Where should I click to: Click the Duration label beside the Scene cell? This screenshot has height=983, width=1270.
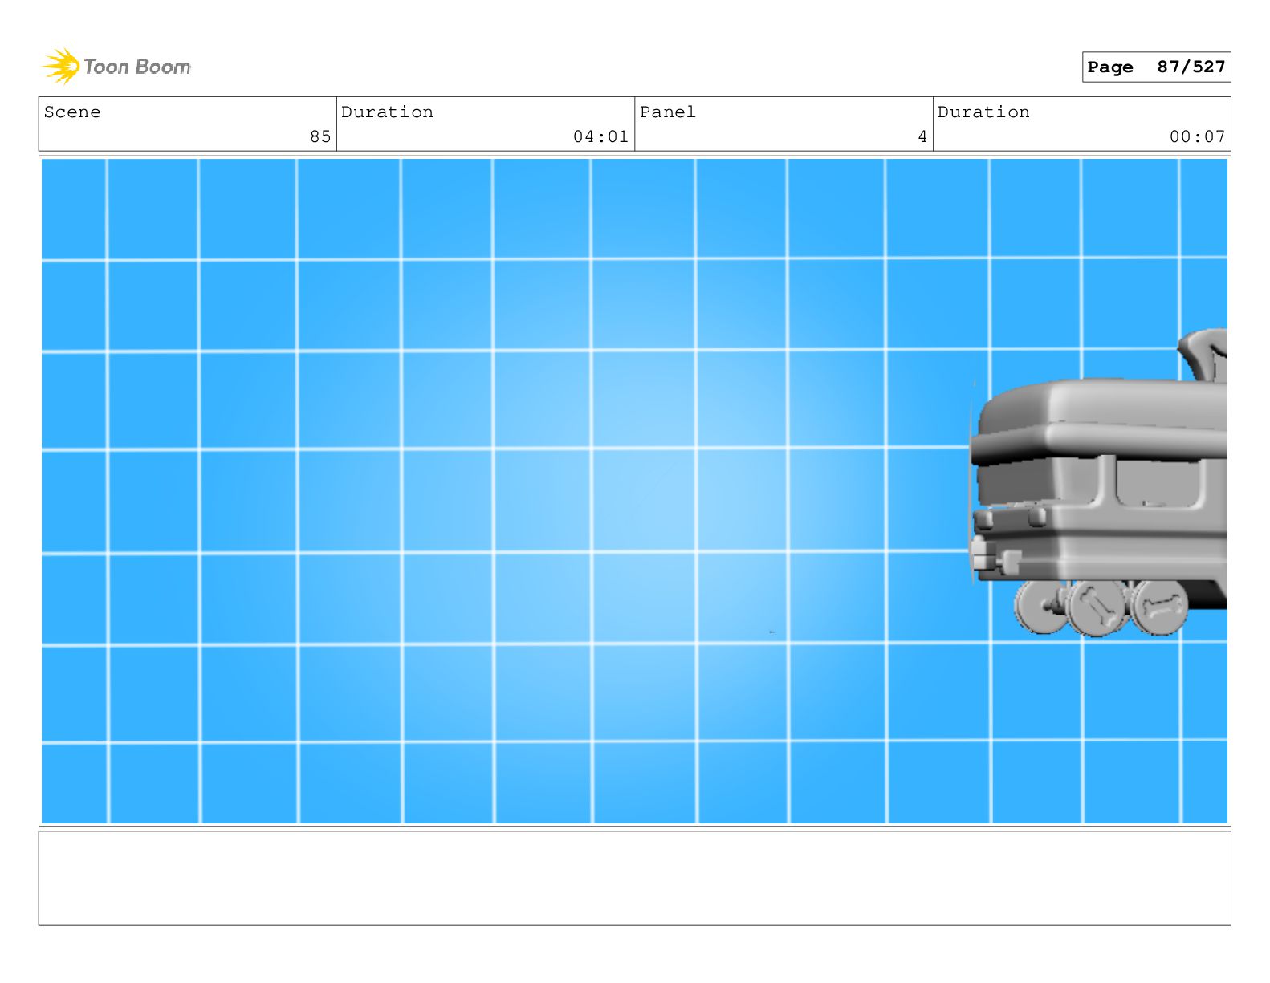(x=387, y=112)
